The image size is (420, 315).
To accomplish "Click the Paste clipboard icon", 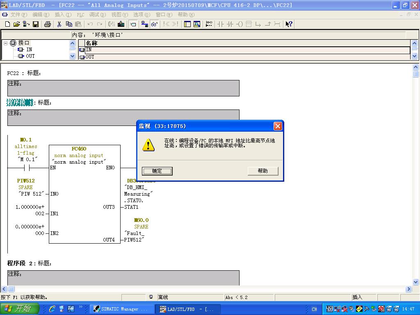I will pyautogui.click(x=78, y=24).
